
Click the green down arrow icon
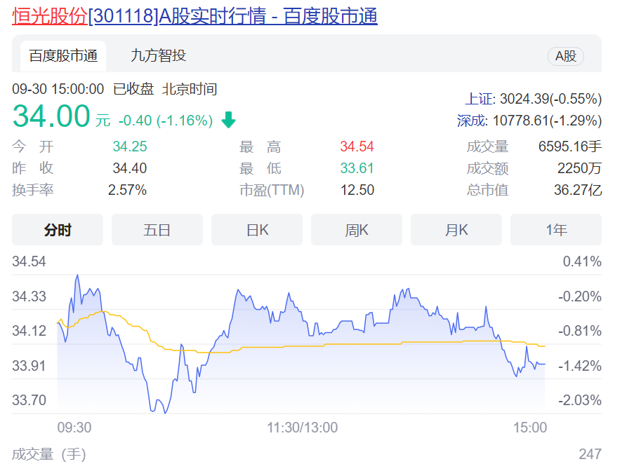[x=228, y=121]
